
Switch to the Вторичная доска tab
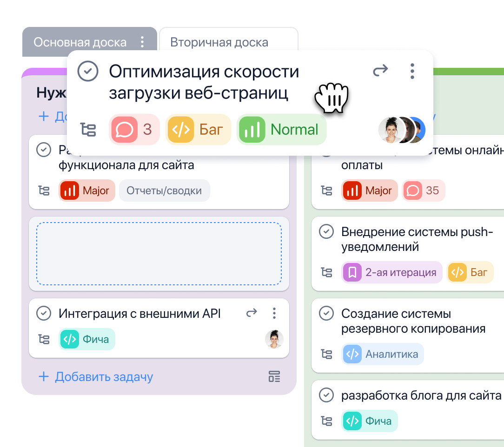[219, 42]
